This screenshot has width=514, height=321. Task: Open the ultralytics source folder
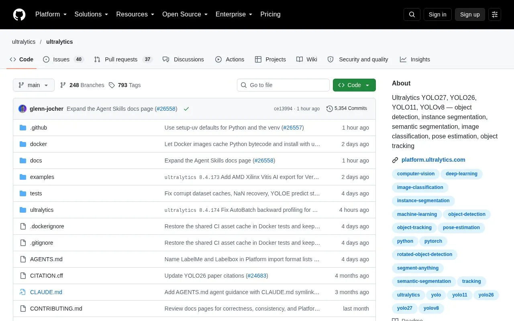[42, 210]
